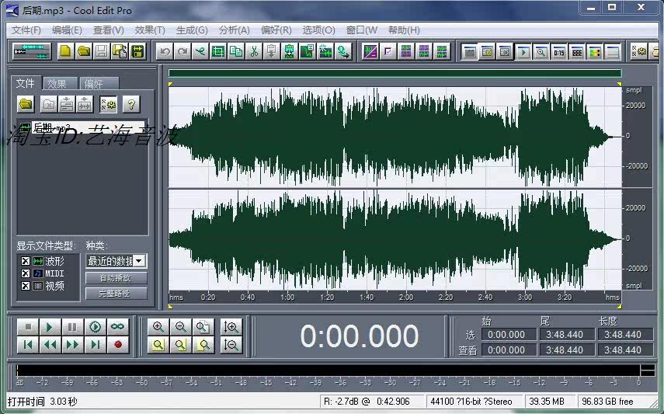Open the 编辑(E) menu
664x414 pixels.
(67, 30)
